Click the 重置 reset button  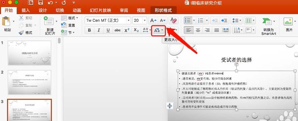(68, 25)
